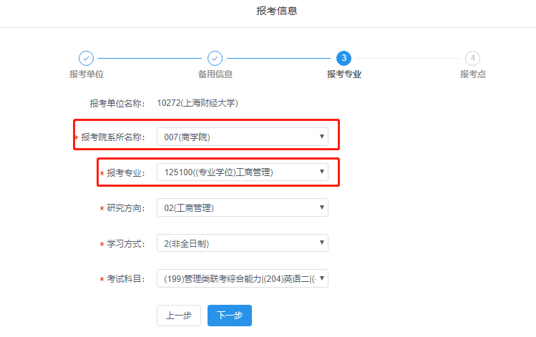Click the blue step 3 circle icon
Screen dimensions: 536x337
pyautogui.click(x=343, y=58)
